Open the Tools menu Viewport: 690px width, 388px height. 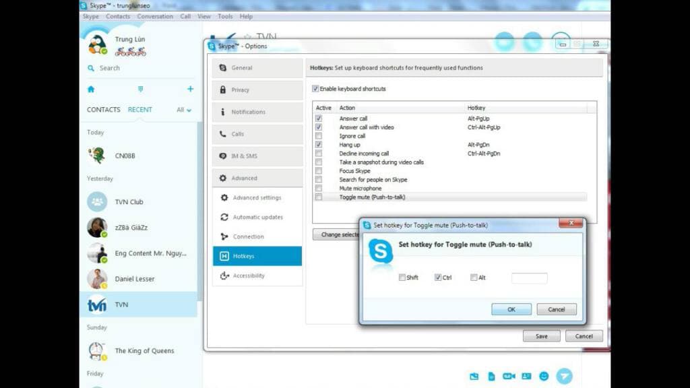(225, 16)
